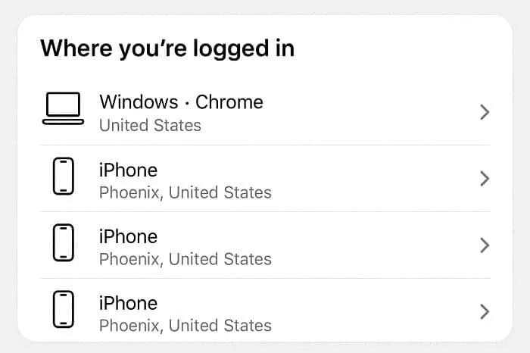
Task: Click United States under Windows · Chrome
Action: point(150,125)
